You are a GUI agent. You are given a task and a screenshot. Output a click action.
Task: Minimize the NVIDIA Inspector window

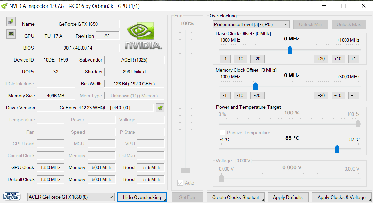[324, 6]
